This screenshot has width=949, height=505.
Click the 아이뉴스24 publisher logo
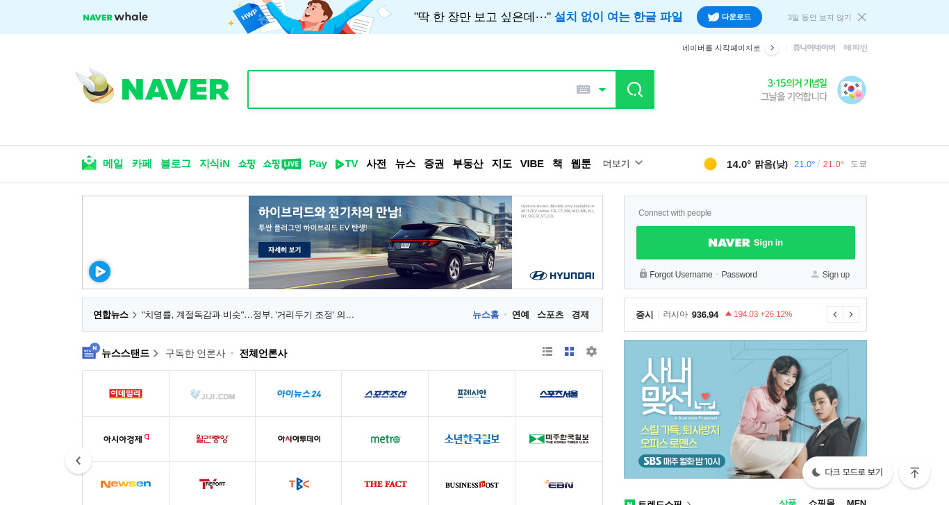[299, 394]
